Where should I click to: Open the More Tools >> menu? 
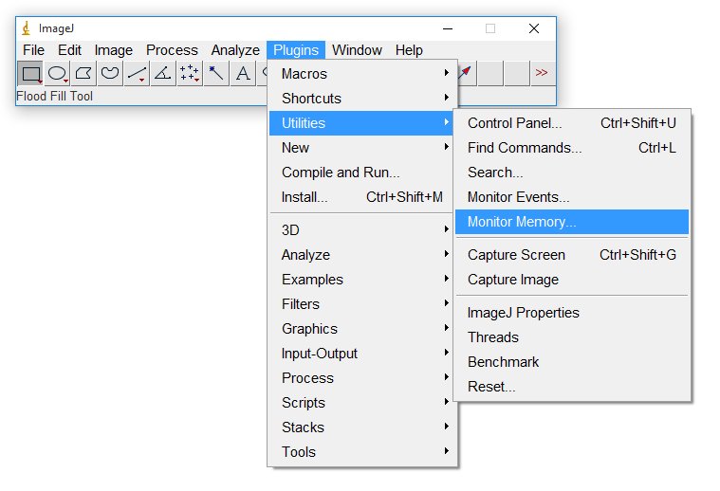point(542,73)
